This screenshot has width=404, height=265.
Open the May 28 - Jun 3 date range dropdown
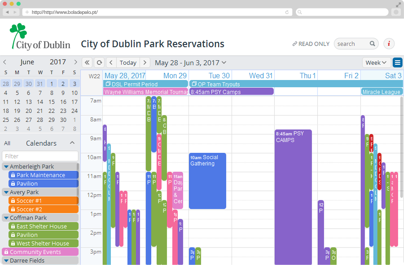(191, 63)
